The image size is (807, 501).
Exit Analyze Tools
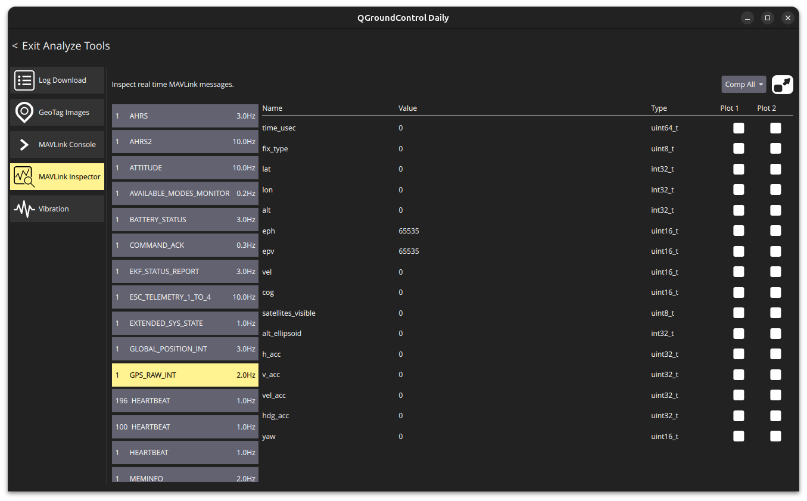pos(61,46)
